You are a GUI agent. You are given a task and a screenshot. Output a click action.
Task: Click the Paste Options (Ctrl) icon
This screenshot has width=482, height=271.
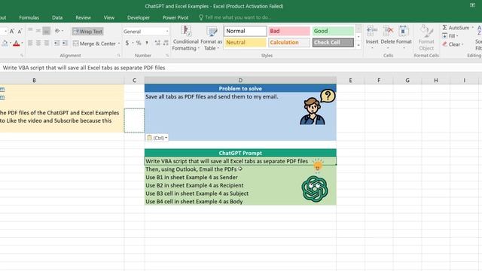[149, 138]
